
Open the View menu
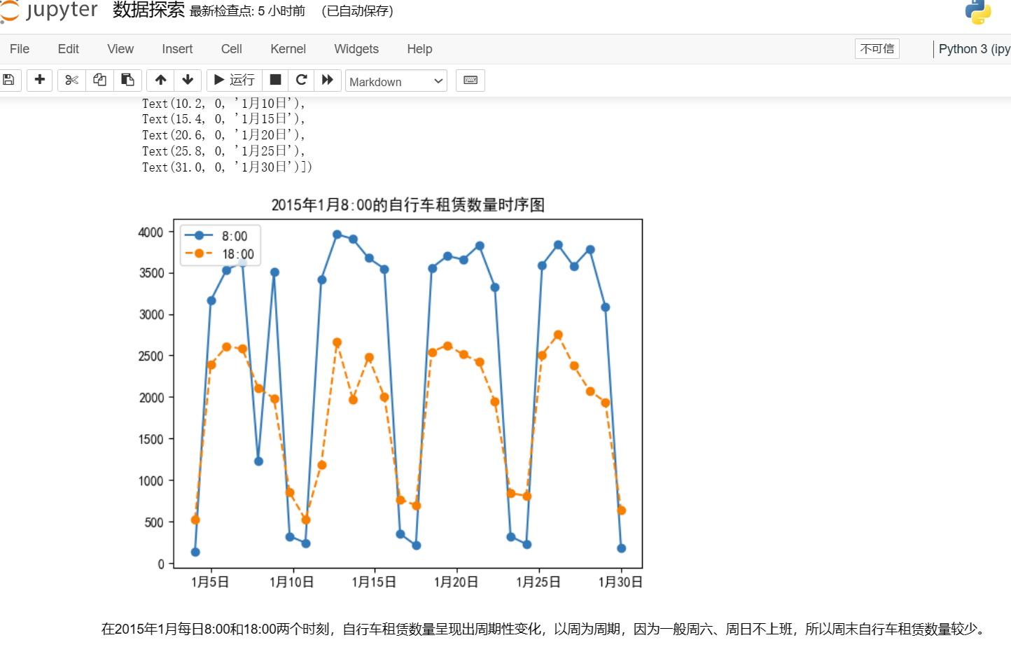[120, 49]
